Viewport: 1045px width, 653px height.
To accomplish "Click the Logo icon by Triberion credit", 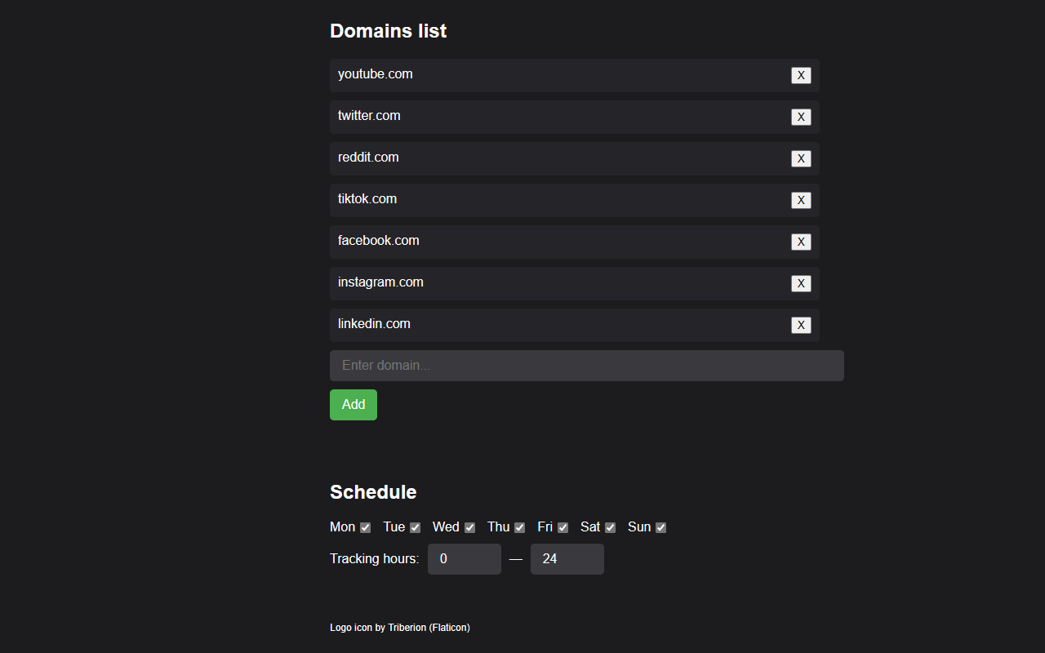I will coord(399,628).
